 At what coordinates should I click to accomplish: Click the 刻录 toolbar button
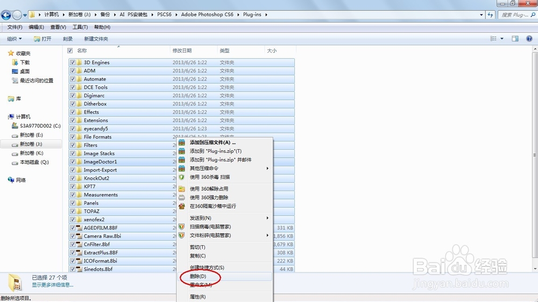tap(68, 39)
